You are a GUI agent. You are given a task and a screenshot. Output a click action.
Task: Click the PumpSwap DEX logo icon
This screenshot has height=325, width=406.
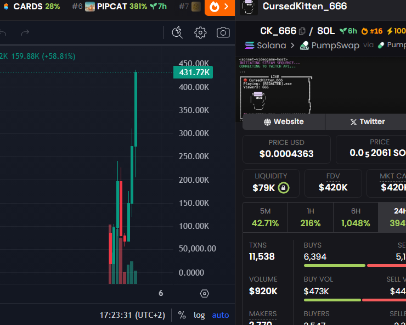pyautogui.click(x=304, y=46)
